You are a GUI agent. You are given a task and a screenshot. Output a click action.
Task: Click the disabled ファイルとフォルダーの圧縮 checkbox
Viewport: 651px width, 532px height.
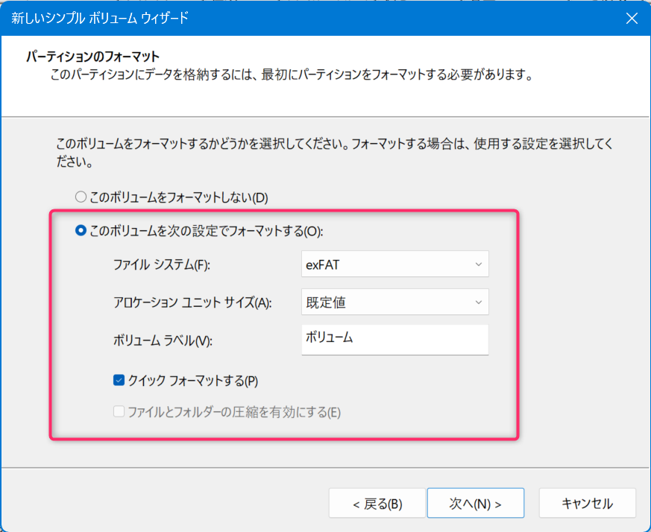pyautogui.click(x=119, y=411)
